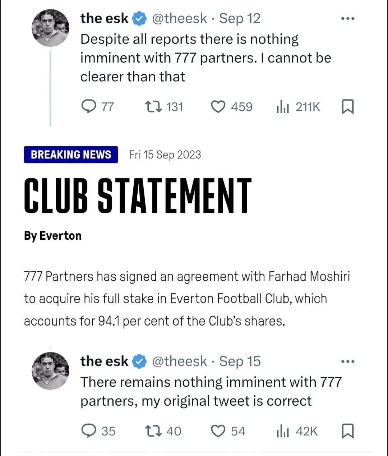Click the @theesk handle on Sep 12 tweet

coord(180,18)
